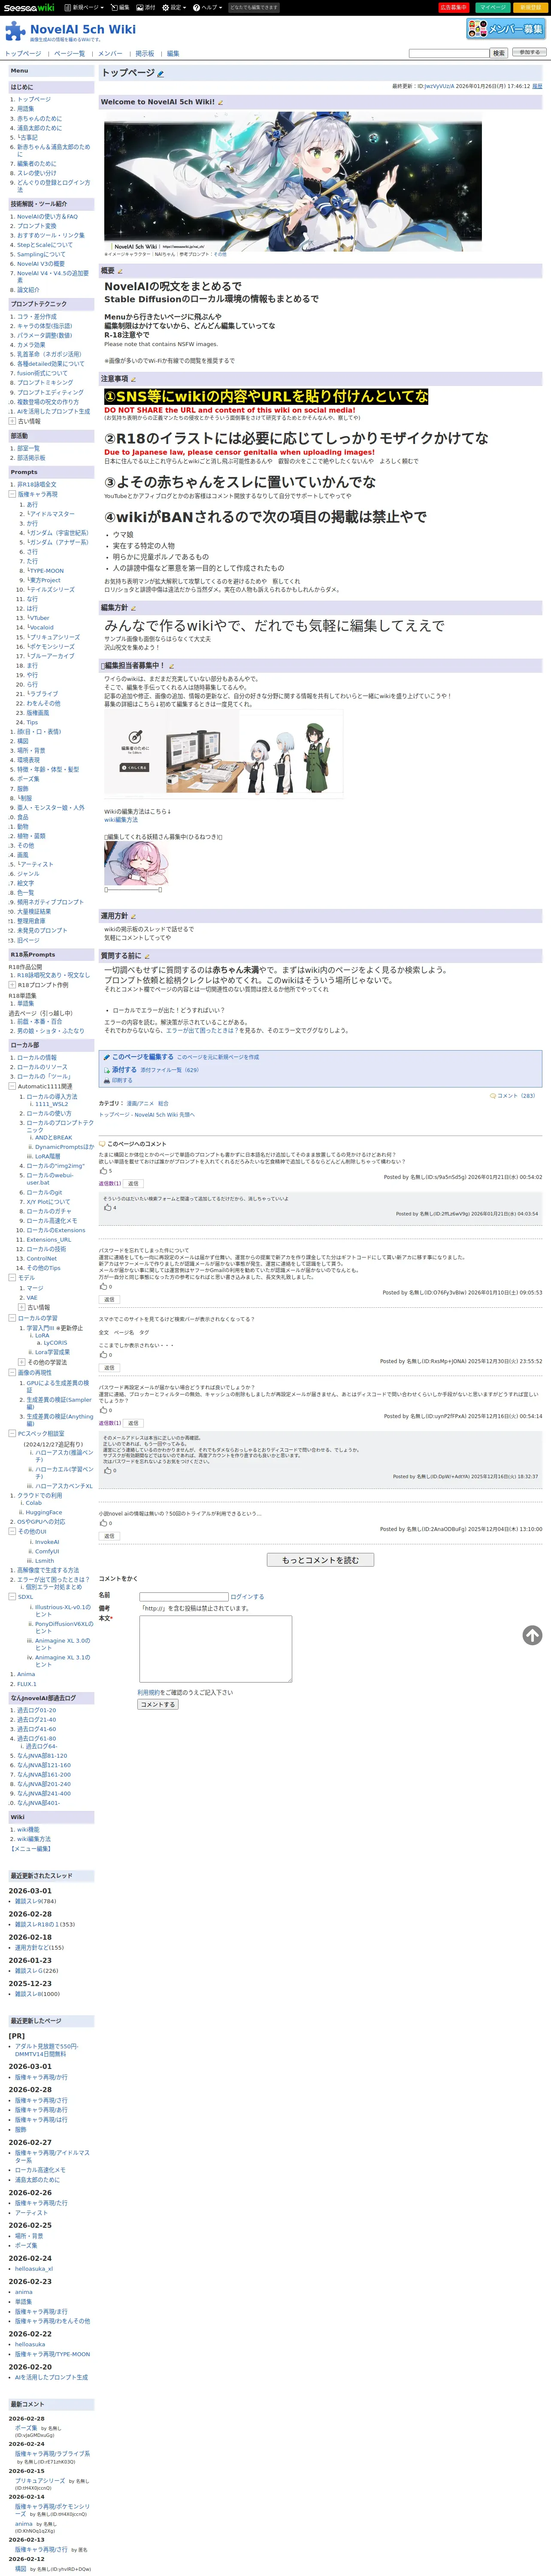This screenshot has height=2576, width=551.
Task: Click the red ログイン button
Action: (453, 7)
